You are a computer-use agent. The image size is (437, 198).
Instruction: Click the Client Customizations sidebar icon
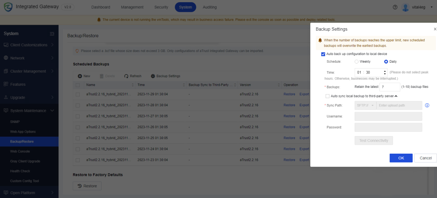click(6, 45)
